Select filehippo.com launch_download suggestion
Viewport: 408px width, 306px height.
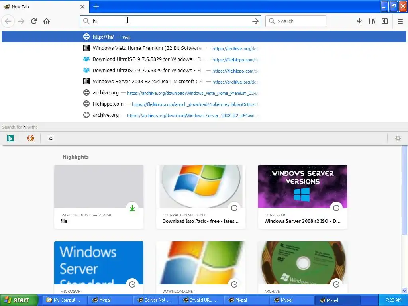tap(204, 104)
